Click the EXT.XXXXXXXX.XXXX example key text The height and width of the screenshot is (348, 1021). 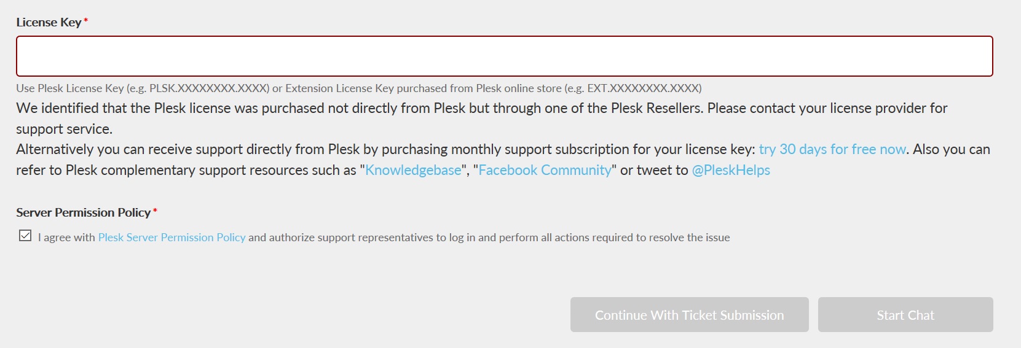pyautogui.click(x=643, y=88)
